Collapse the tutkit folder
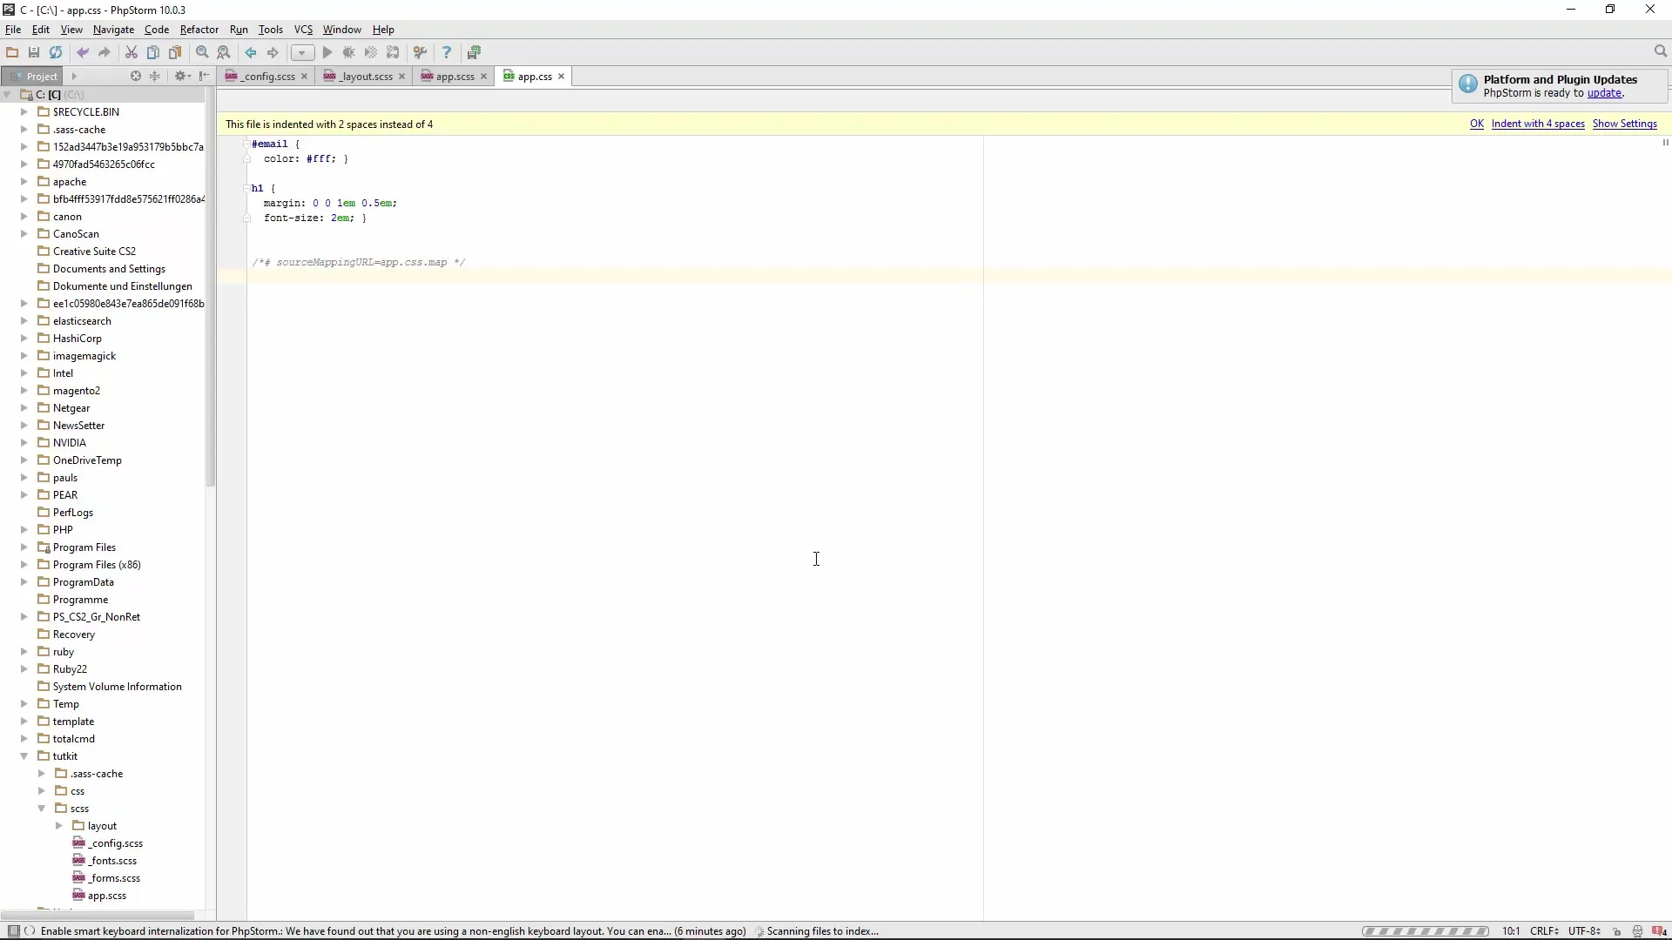Image resolution: width=1672 pixels, height=940 pixels. click(x=24, y=755)
